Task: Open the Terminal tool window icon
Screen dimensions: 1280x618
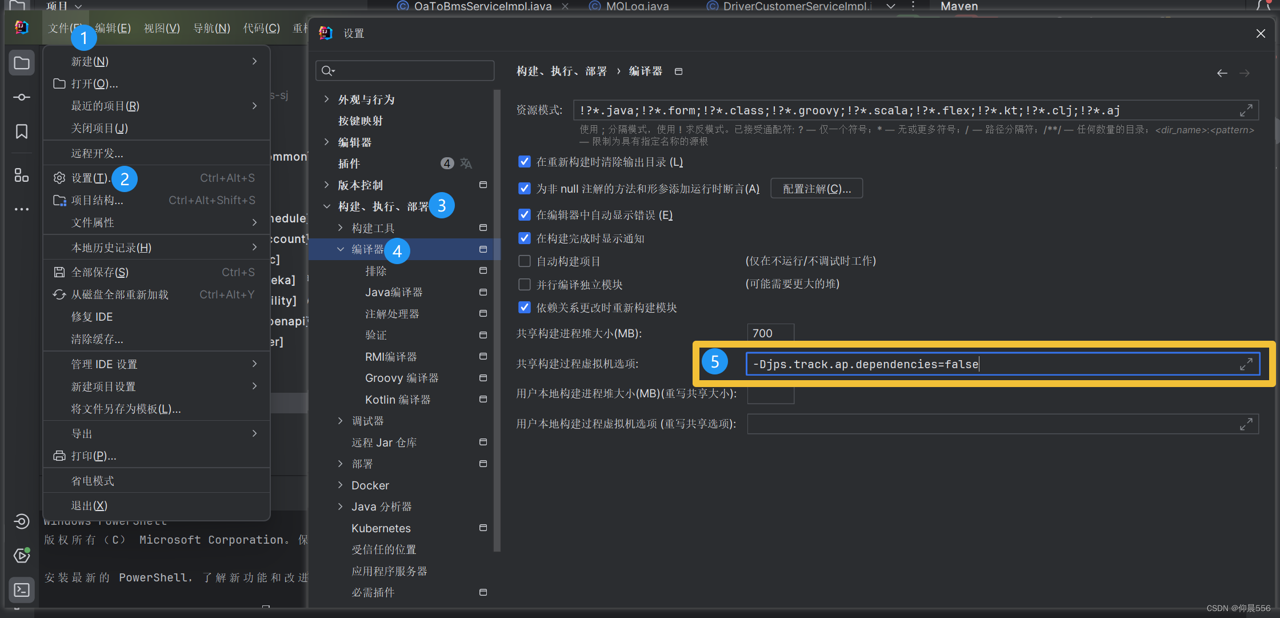Action: coord(22,589)
